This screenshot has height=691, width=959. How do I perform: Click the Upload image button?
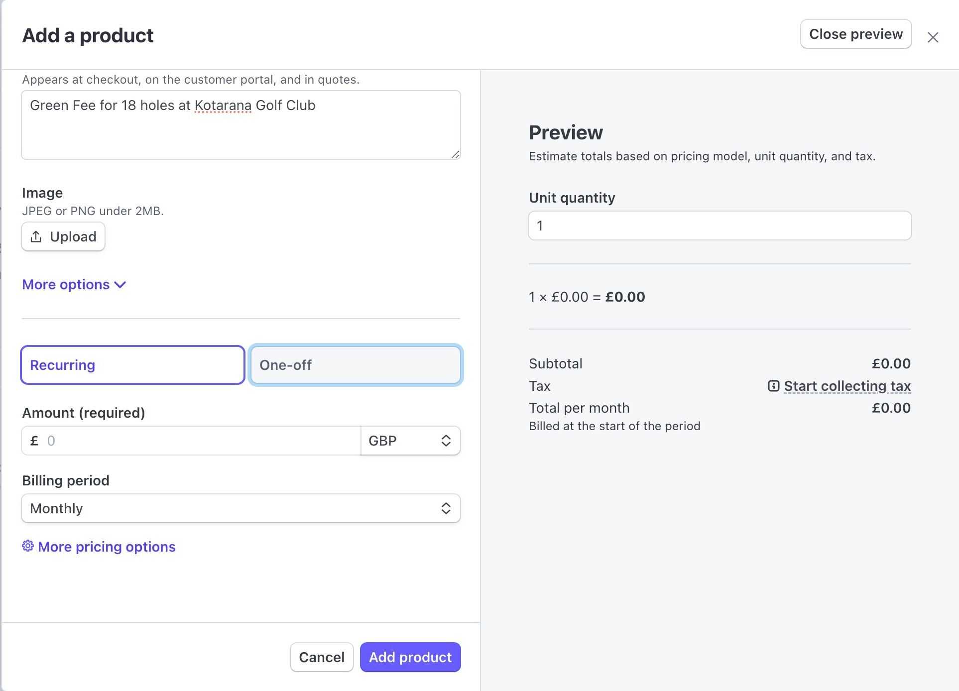tap(63, 236)
